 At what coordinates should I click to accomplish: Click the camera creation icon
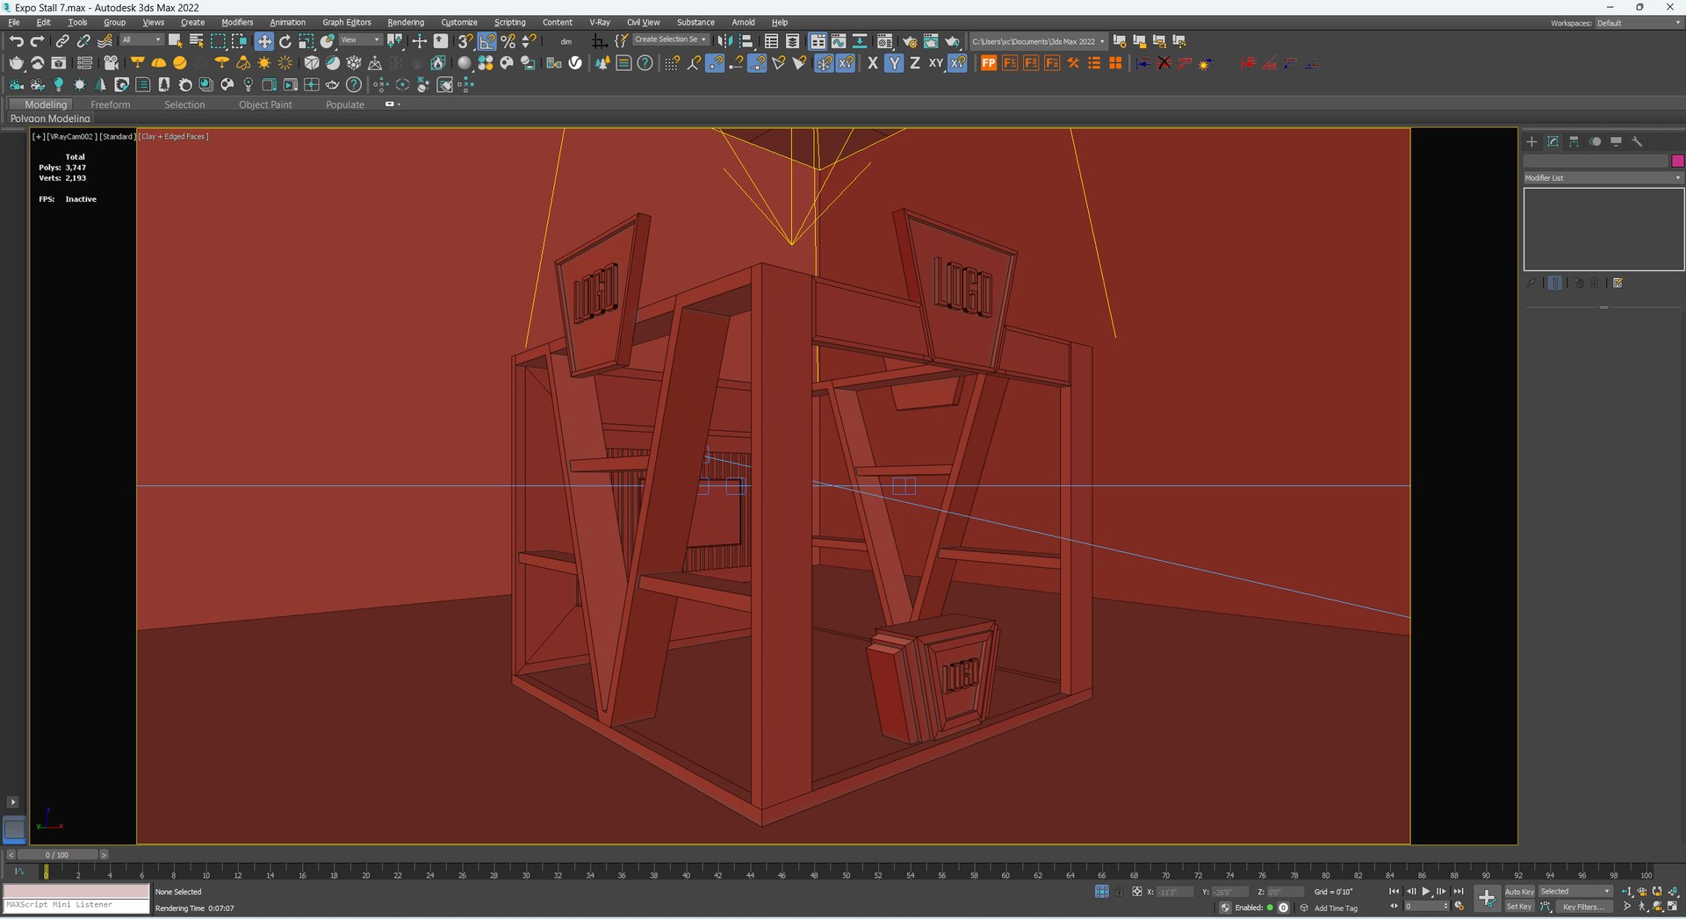point(111,63)
